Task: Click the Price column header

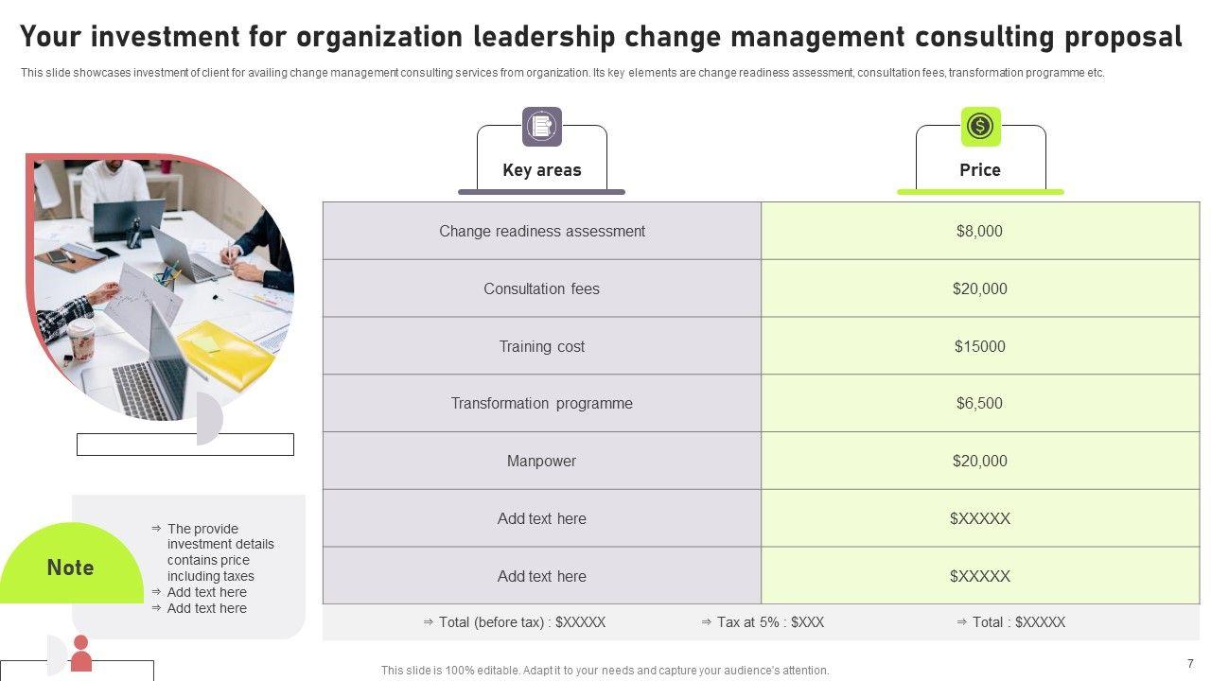Action: (x=980, y=170)
